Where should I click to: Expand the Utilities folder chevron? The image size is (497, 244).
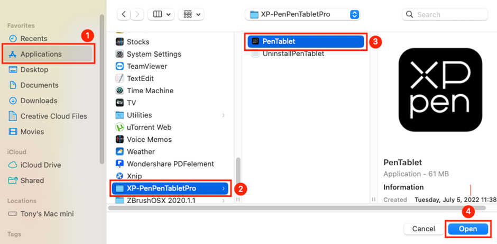(x=224, y=115)
